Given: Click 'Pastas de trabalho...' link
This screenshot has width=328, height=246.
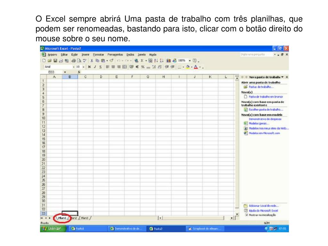Looking at the screenshot, I should tap(261, 87).
